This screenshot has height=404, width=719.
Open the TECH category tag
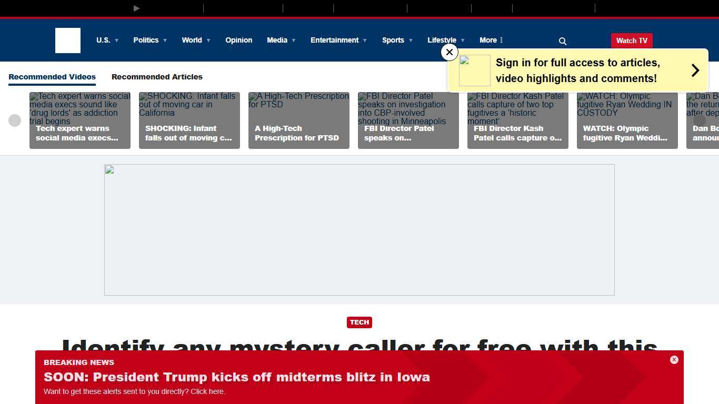point(359,322)
